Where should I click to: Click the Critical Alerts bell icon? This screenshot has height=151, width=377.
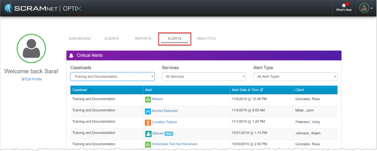pyautogui.click(x=71, y=55)
